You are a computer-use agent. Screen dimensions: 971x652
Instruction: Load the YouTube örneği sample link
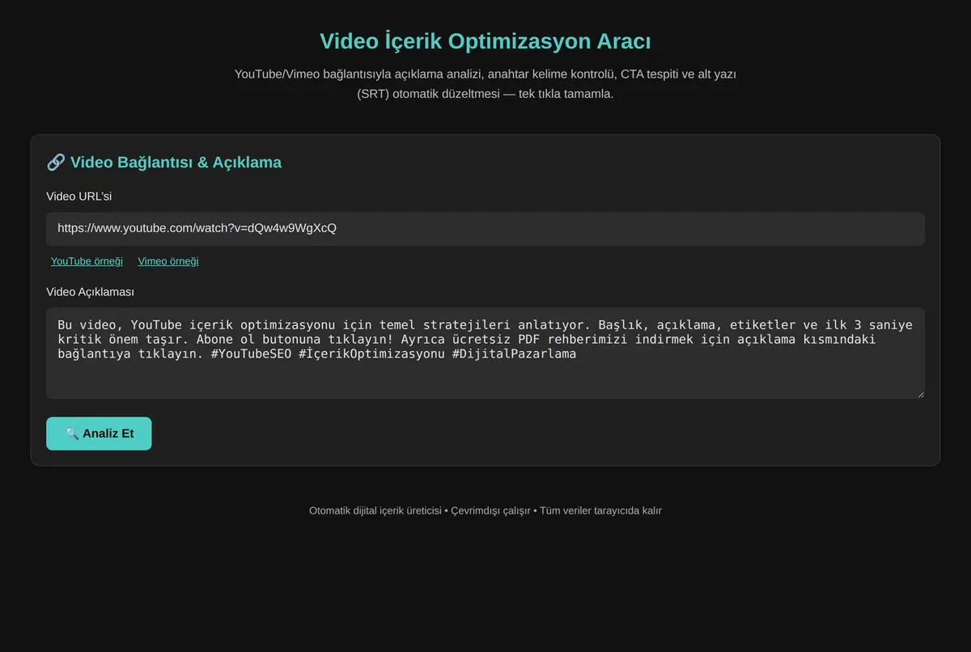coord(87,261)
